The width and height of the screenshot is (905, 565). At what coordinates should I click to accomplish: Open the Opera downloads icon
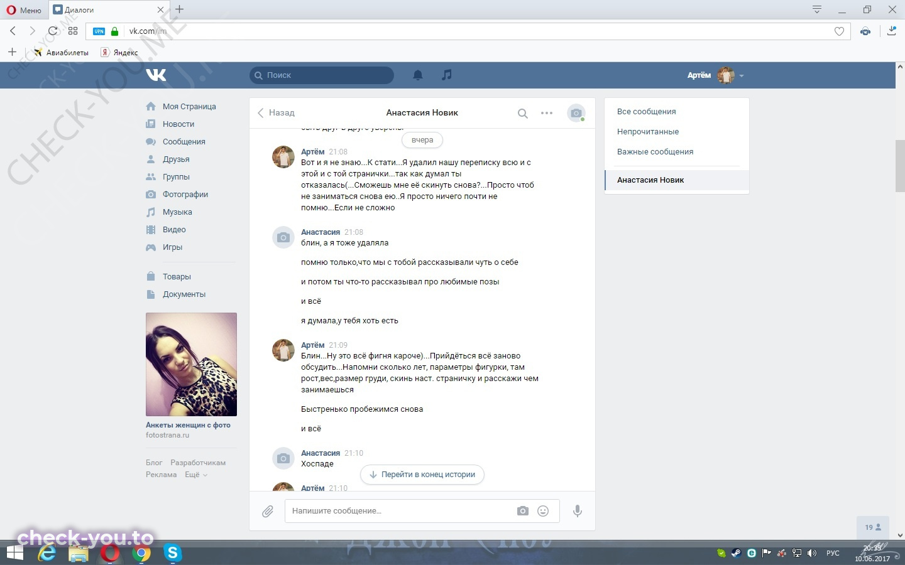(x=891, y=31)
